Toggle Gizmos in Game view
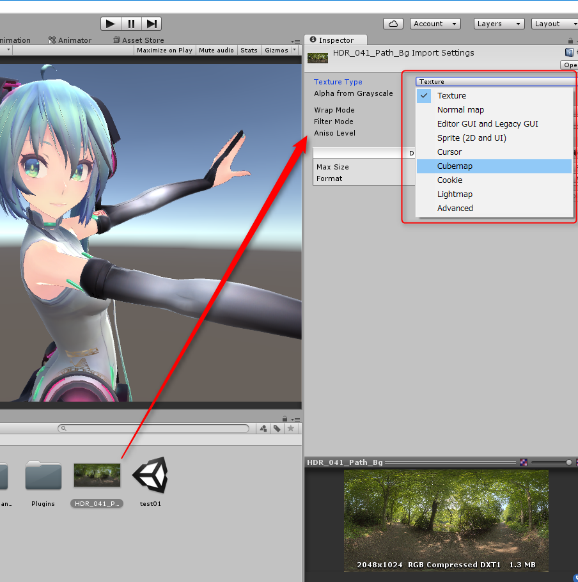This screenshot has height=582, width=578. (x=276, y=50)
